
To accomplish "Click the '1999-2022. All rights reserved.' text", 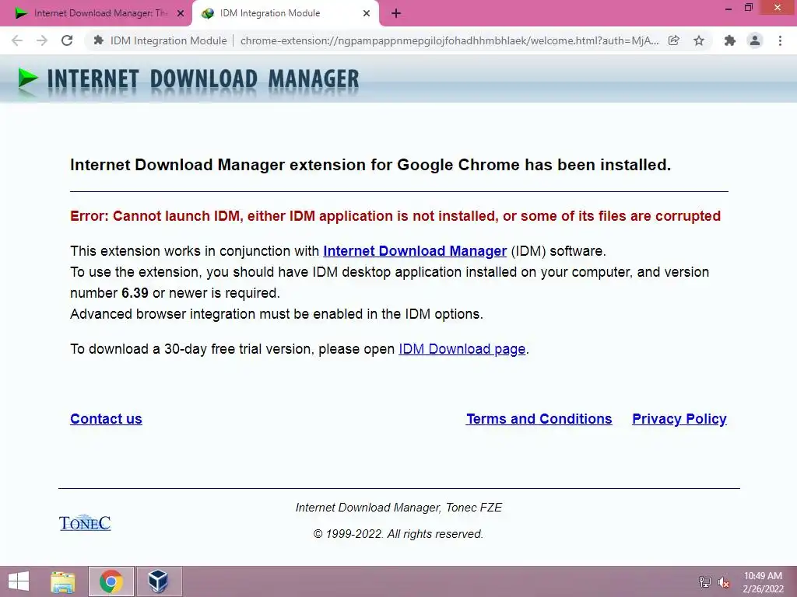I will pos(398,534).
